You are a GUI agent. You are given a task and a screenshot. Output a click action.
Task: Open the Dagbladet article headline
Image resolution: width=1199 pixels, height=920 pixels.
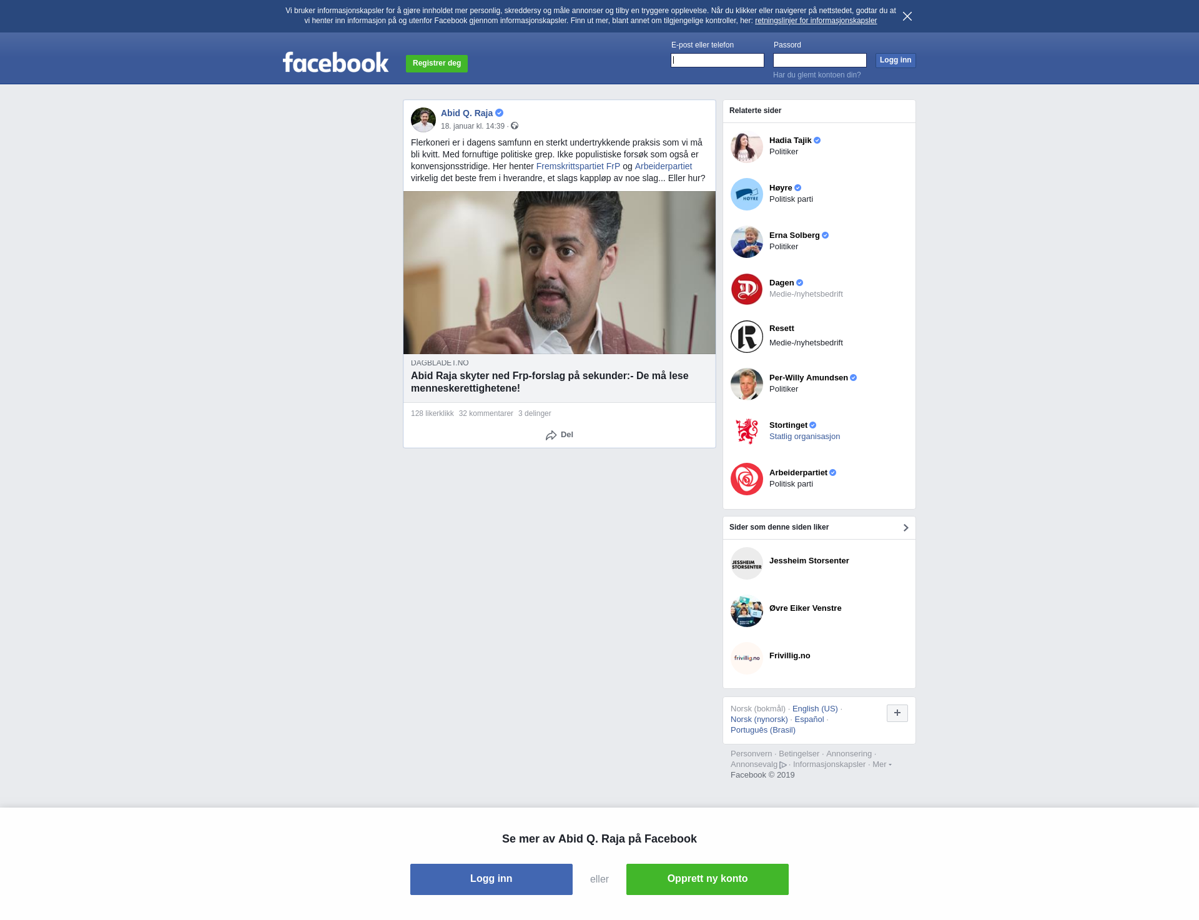[550, 382]
